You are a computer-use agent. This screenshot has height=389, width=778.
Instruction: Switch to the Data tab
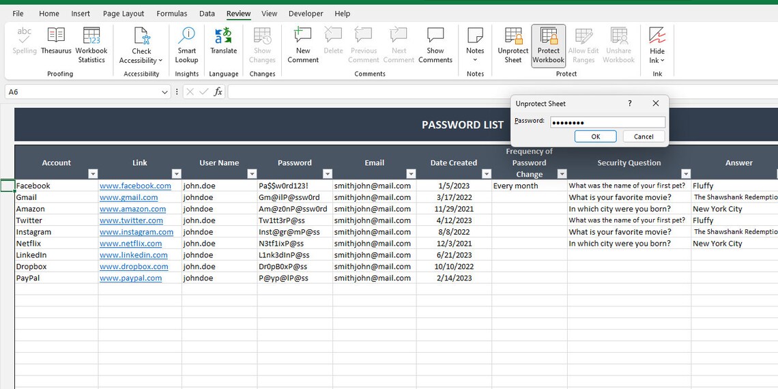(x=207, y=14)
